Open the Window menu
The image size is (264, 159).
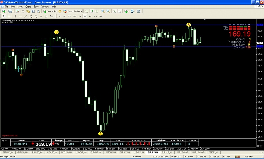pyautogui.click(x=45, y=7)
